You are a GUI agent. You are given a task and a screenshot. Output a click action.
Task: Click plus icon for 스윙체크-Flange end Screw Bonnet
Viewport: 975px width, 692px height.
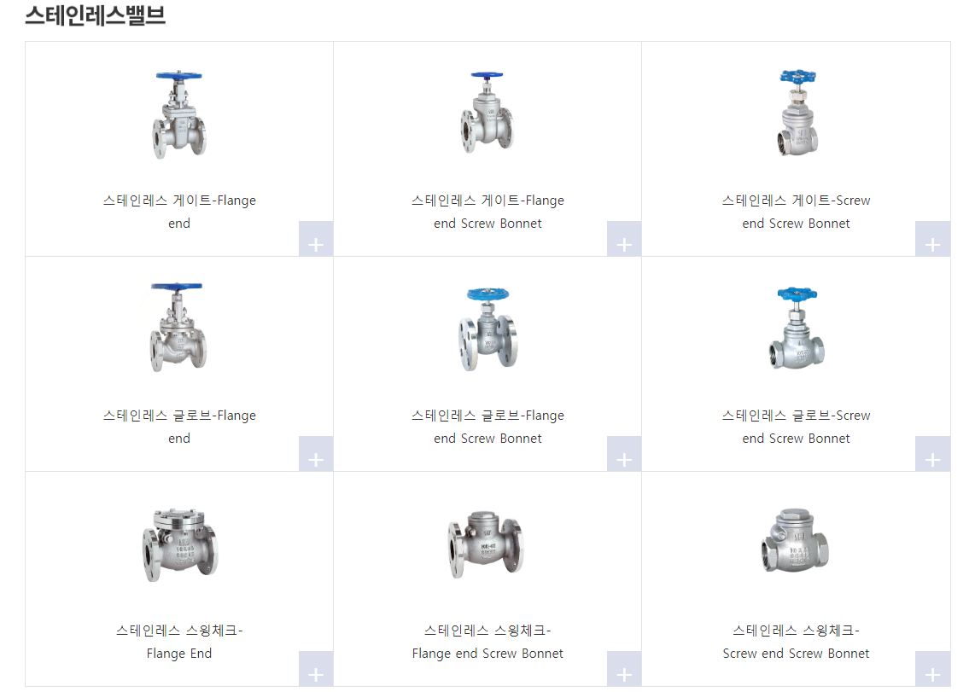[624, 668]
